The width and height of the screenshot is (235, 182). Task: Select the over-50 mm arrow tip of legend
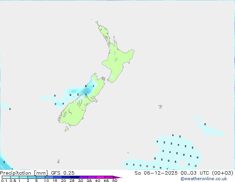point(118,177)
